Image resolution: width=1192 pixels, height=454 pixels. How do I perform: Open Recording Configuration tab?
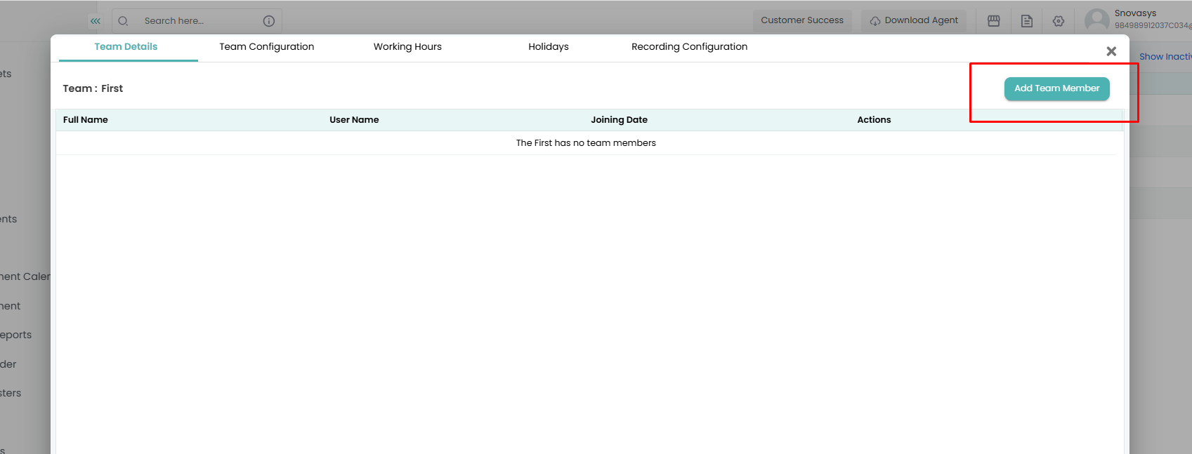click(x=690, y=47)
